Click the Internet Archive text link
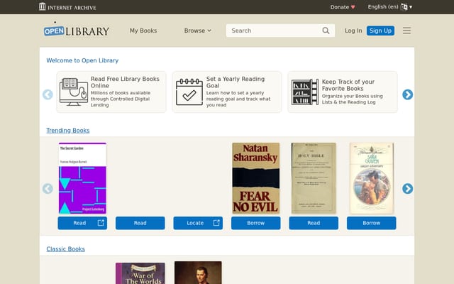Image resolution: width=454 pixels, height=284 pixels. pos(72,8)
